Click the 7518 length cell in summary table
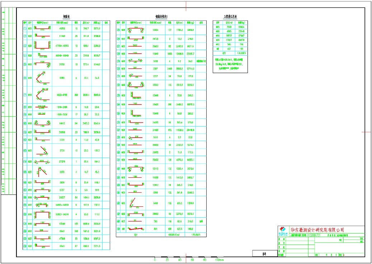The height and width of the screenshot is (264, 372). click(229, 27)
